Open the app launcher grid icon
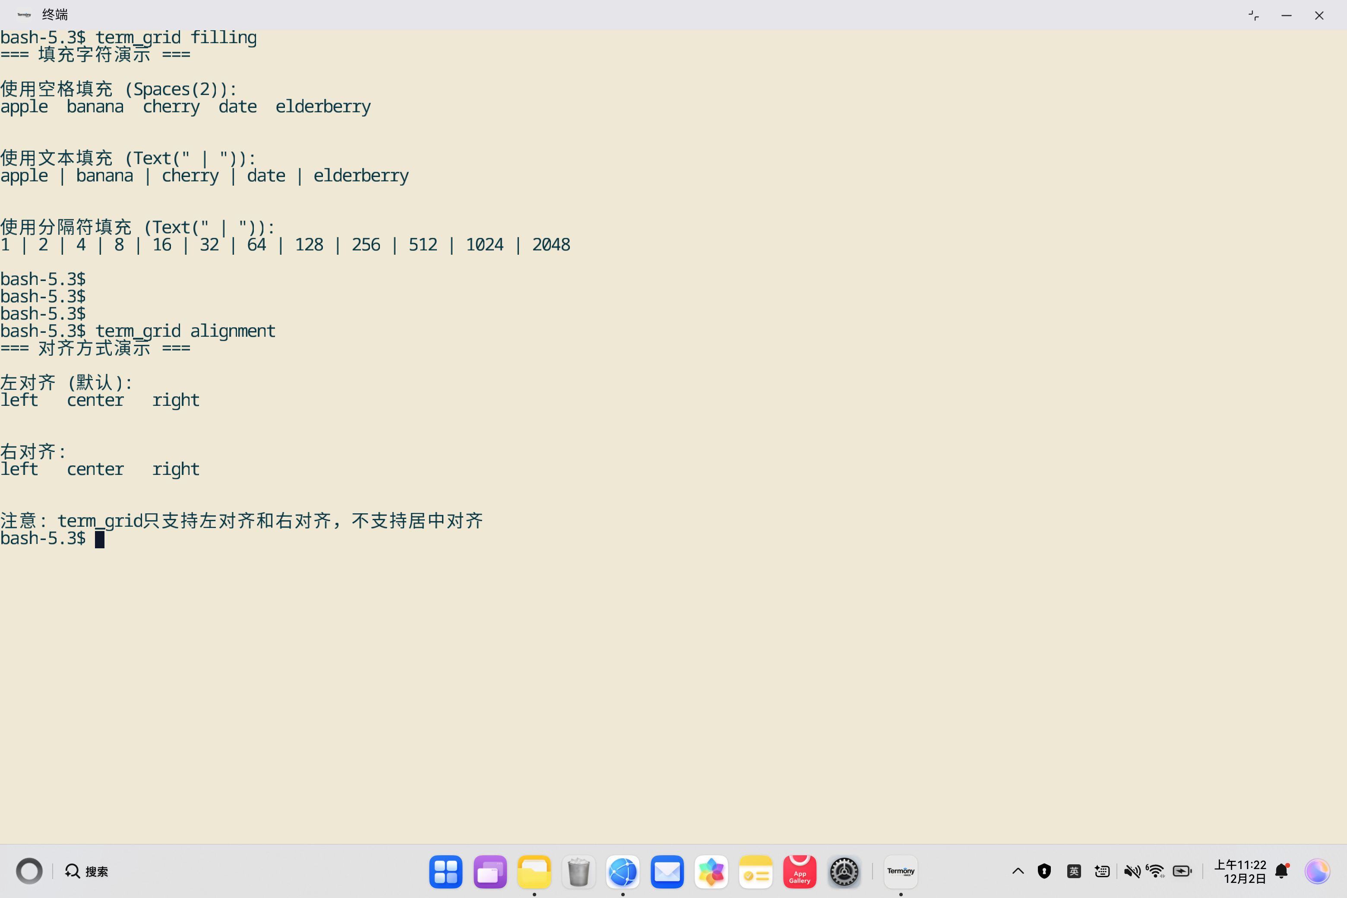This screenshot has height=898, width=1347. tap(446, 872)
